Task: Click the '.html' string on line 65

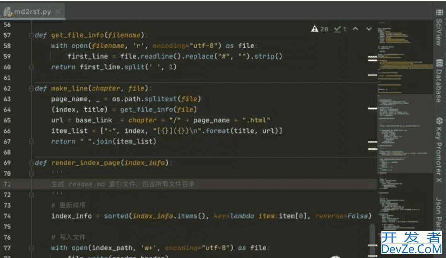Action: coord(256,120)
